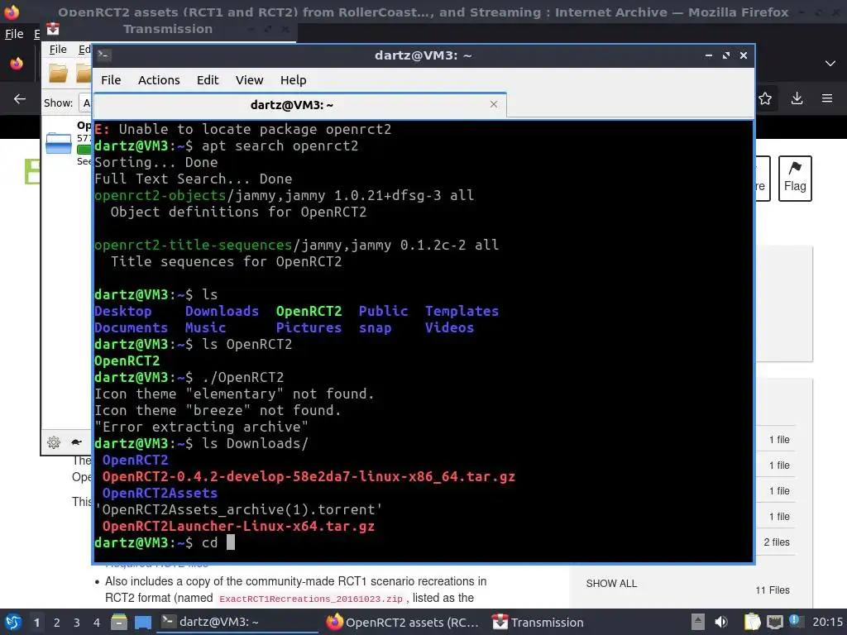Click the OpenRCT2Assets directory name in terminal
Image resolution: width=847 pixels, height=635 pixels.
(160, 494)
